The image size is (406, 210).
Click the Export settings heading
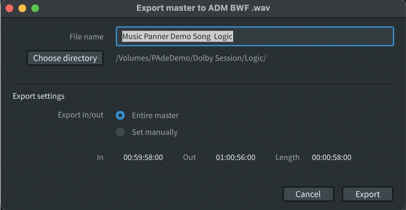click(x=38, y=96)
